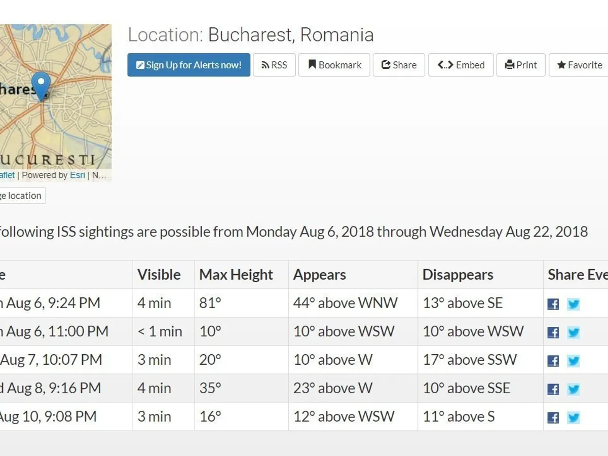Image resolution: width=608 pixels, height=456 pixels.
Task: Open the Embed code option
Action: [x=461, y=65]
